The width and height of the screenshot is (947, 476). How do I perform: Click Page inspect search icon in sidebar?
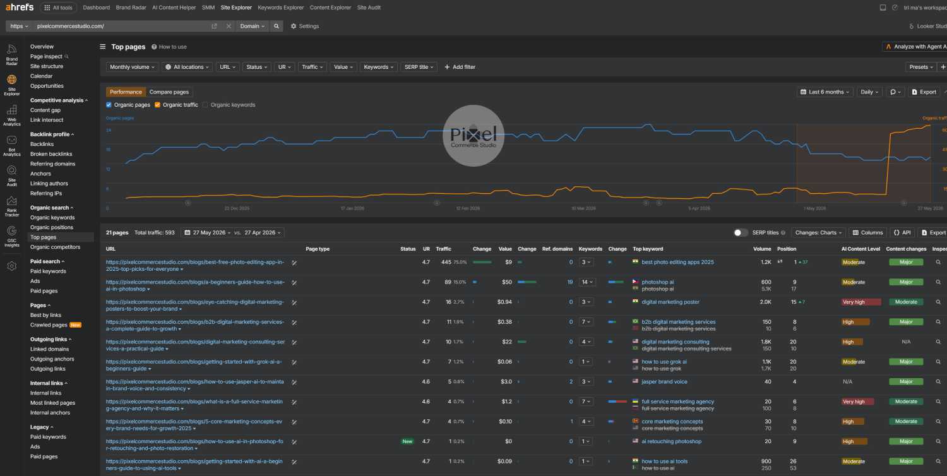[x=67, y=56]
